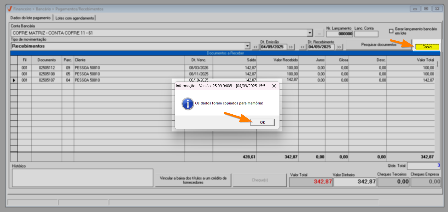448x212 pixels.
Task: Open the Dados do lote pagamento tab
Action: coord(30,18)
